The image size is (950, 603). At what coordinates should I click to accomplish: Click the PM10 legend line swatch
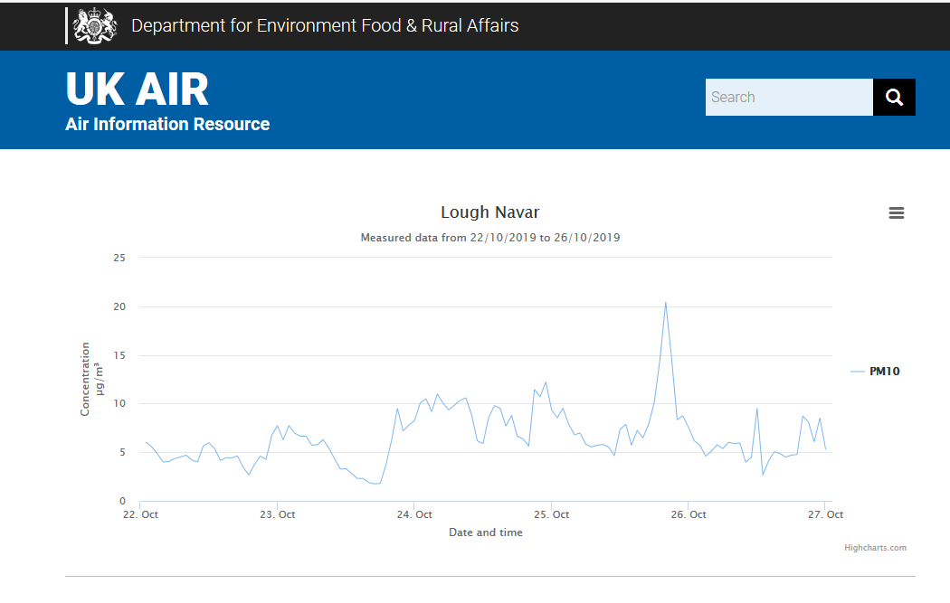858,372
